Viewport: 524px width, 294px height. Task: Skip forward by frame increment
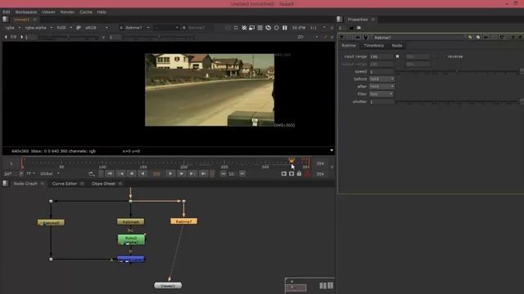pyautogui.click(x=242, y=174)
